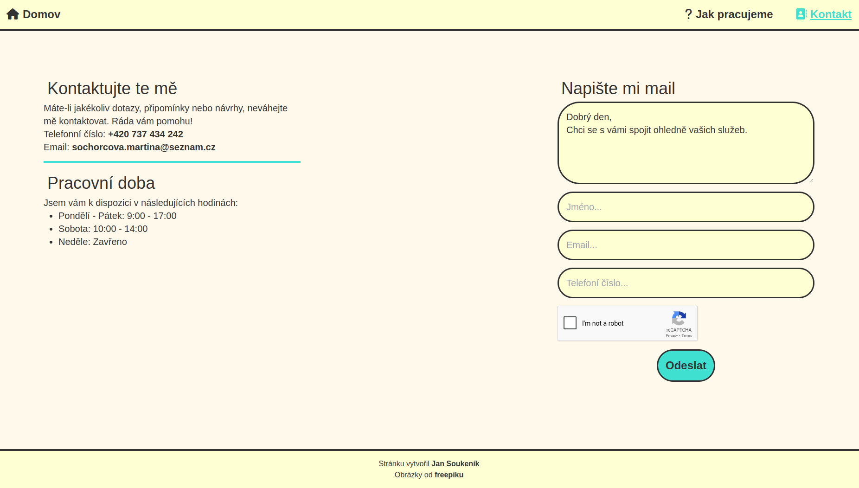The height and width of the screenshot is (488, 859).
Task: Click the Jan Soukeník footer link
Action: click(x=455, y=463)
